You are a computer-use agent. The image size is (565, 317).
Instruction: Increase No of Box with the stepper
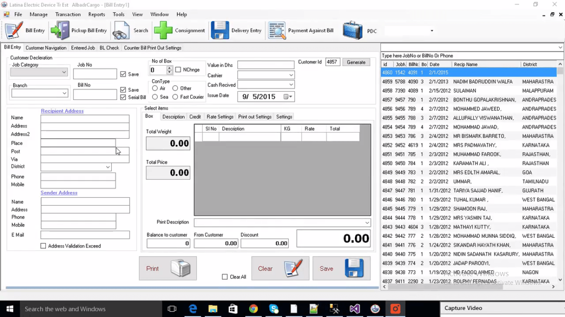pyautogui.click(x=169, y=68)
